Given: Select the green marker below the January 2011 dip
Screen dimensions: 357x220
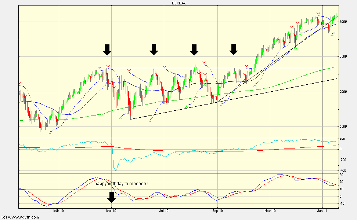Looking at the screenshot, I should point(332,35).
